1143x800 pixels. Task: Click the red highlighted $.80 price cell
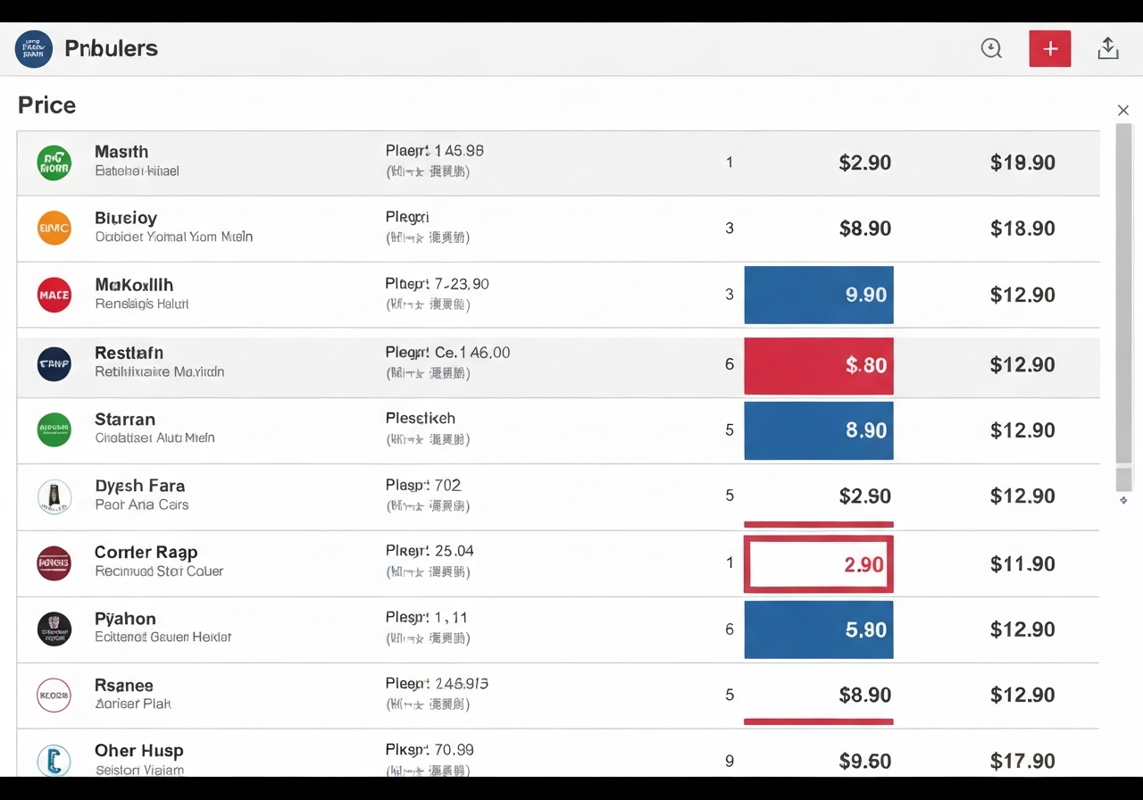[819, 365]
